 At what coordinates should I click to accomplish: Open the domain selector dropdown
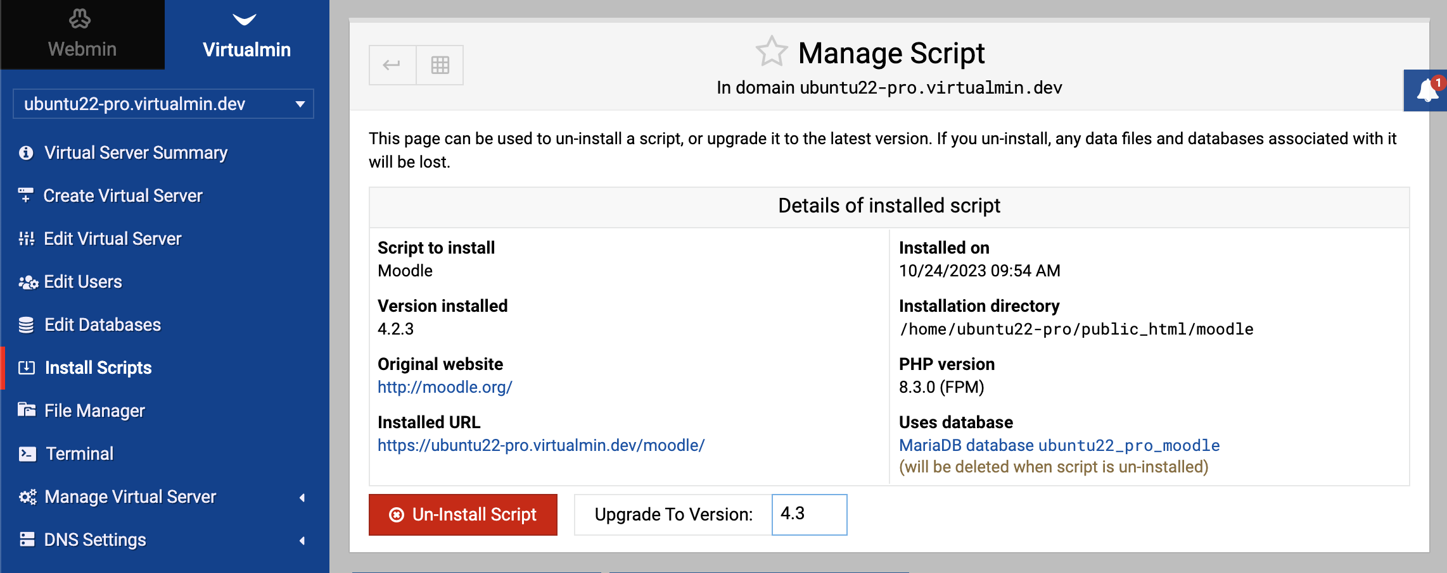163,104
